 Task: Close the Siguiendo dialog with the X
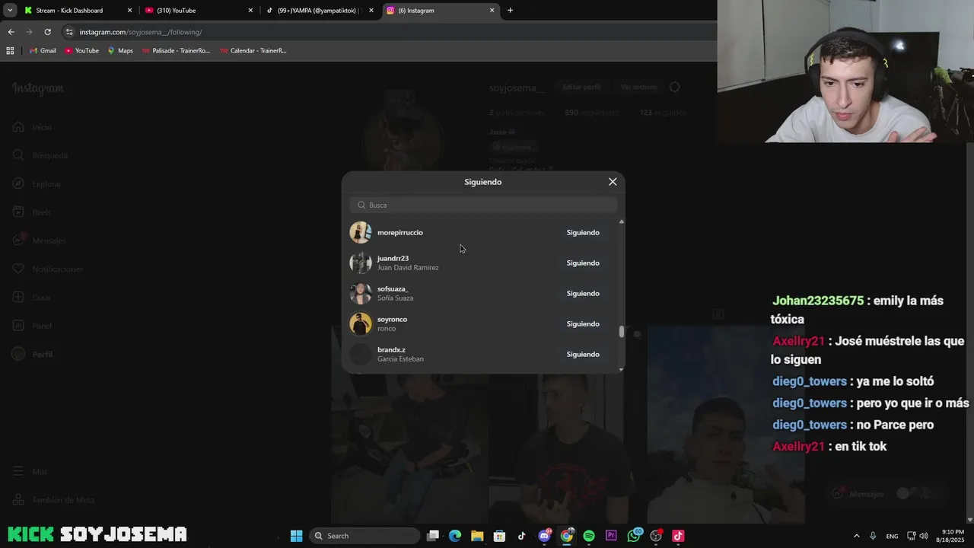pyautogui.click(x=613, y=182)
